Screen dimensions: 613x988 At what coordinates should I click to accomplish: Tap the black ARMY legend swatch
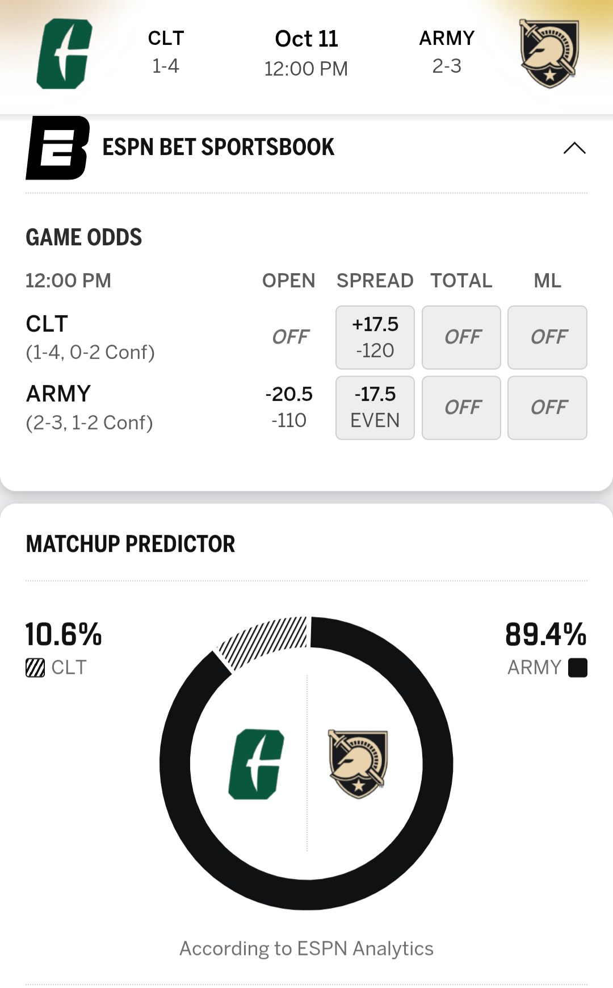click(577, 668)
